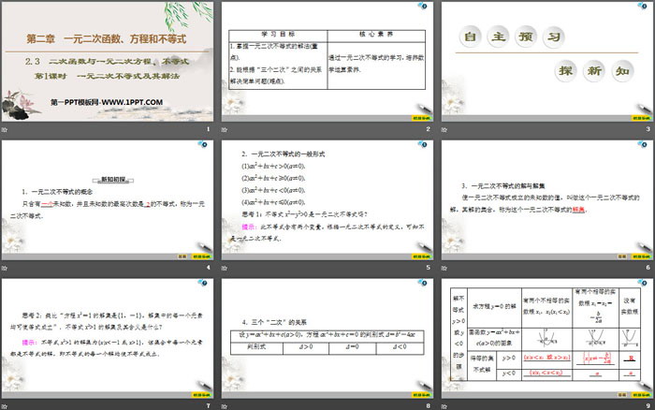
Task: Select slide 2 learning objectives table thumbnail
Action: tap(327, 60)
